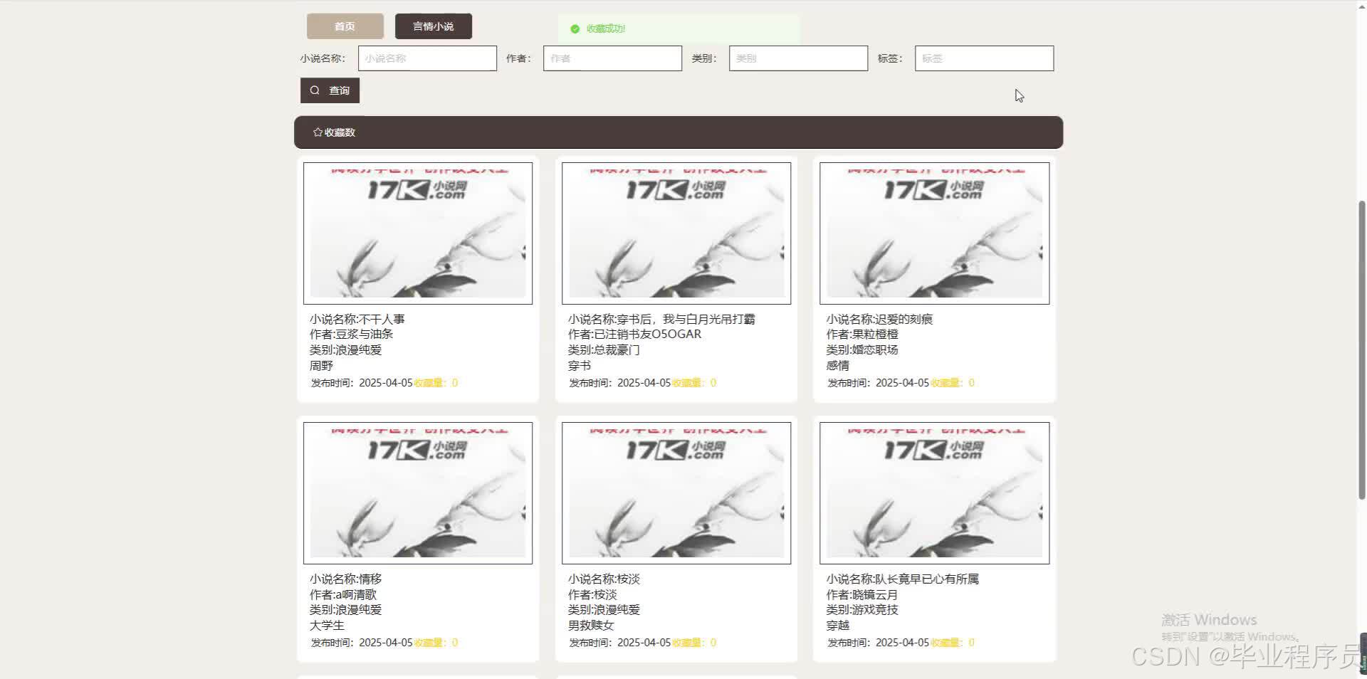Switch to the 言情小说 tab
The height and width of the screenshot is (679, 1367).
tap(432, 26)
